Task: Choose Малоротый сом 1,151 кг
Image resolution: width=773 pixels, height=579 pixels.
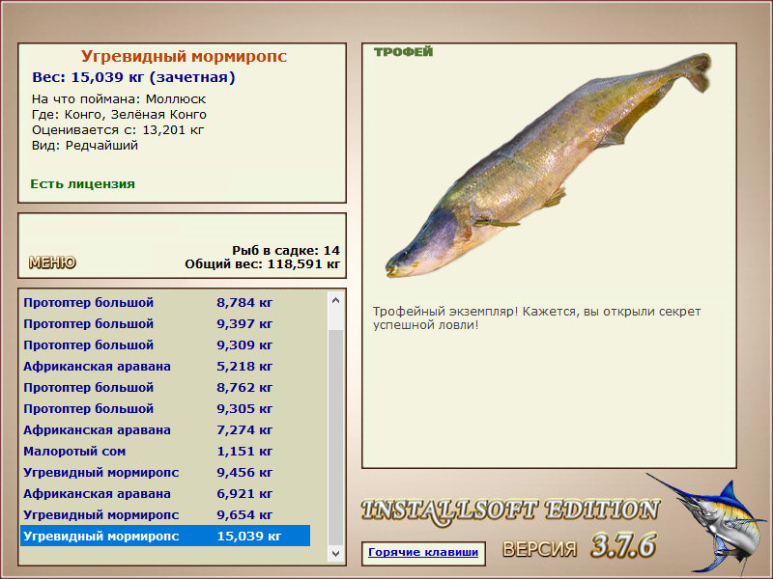Action: click(x=165, y=451)
